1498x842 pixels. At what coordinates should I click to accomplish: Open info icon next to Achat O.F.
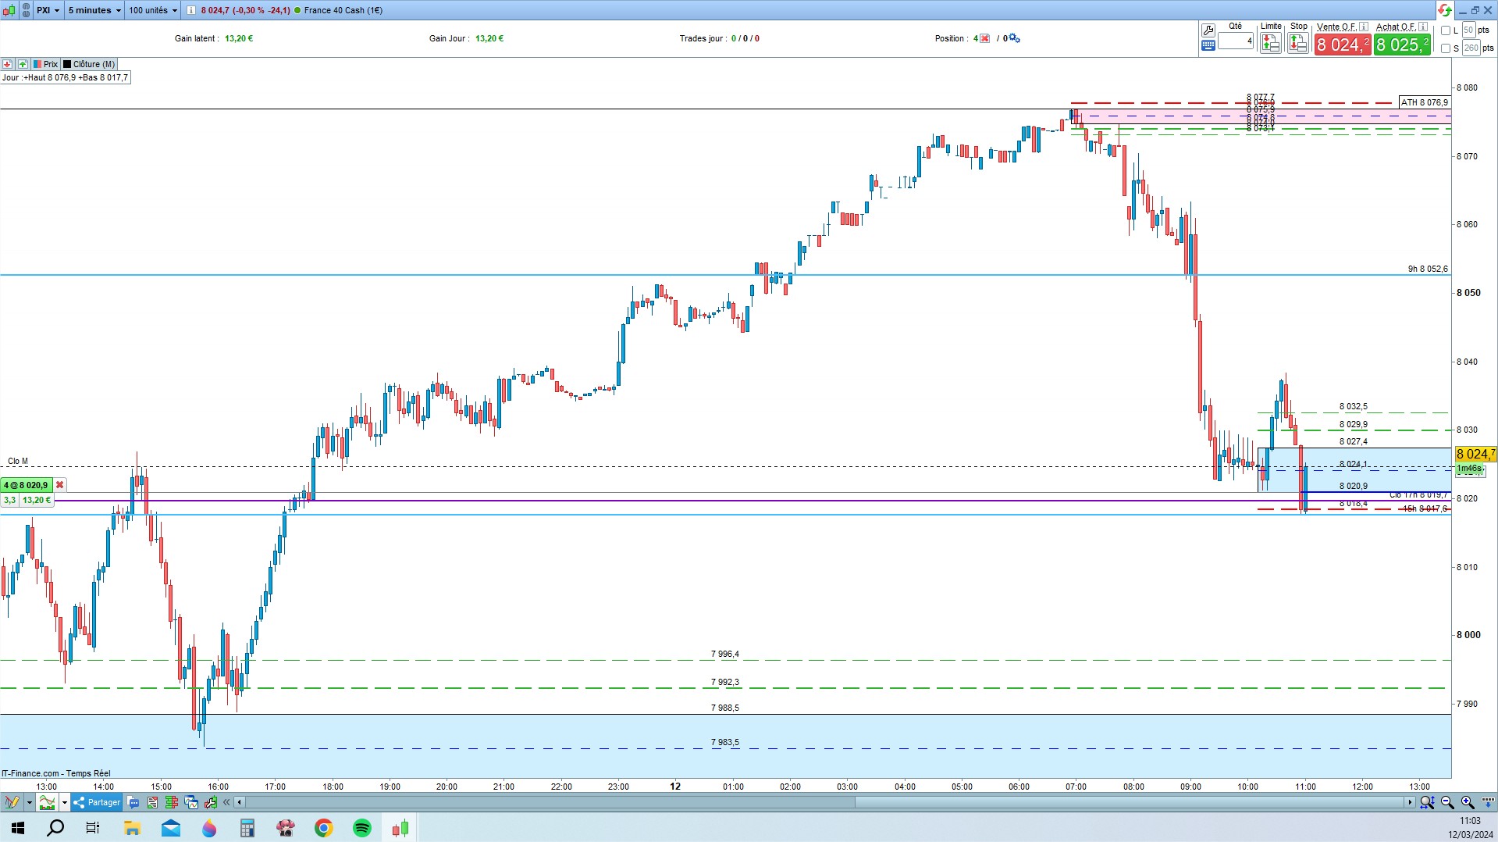pyautogui.click(x=1423, y=27)
